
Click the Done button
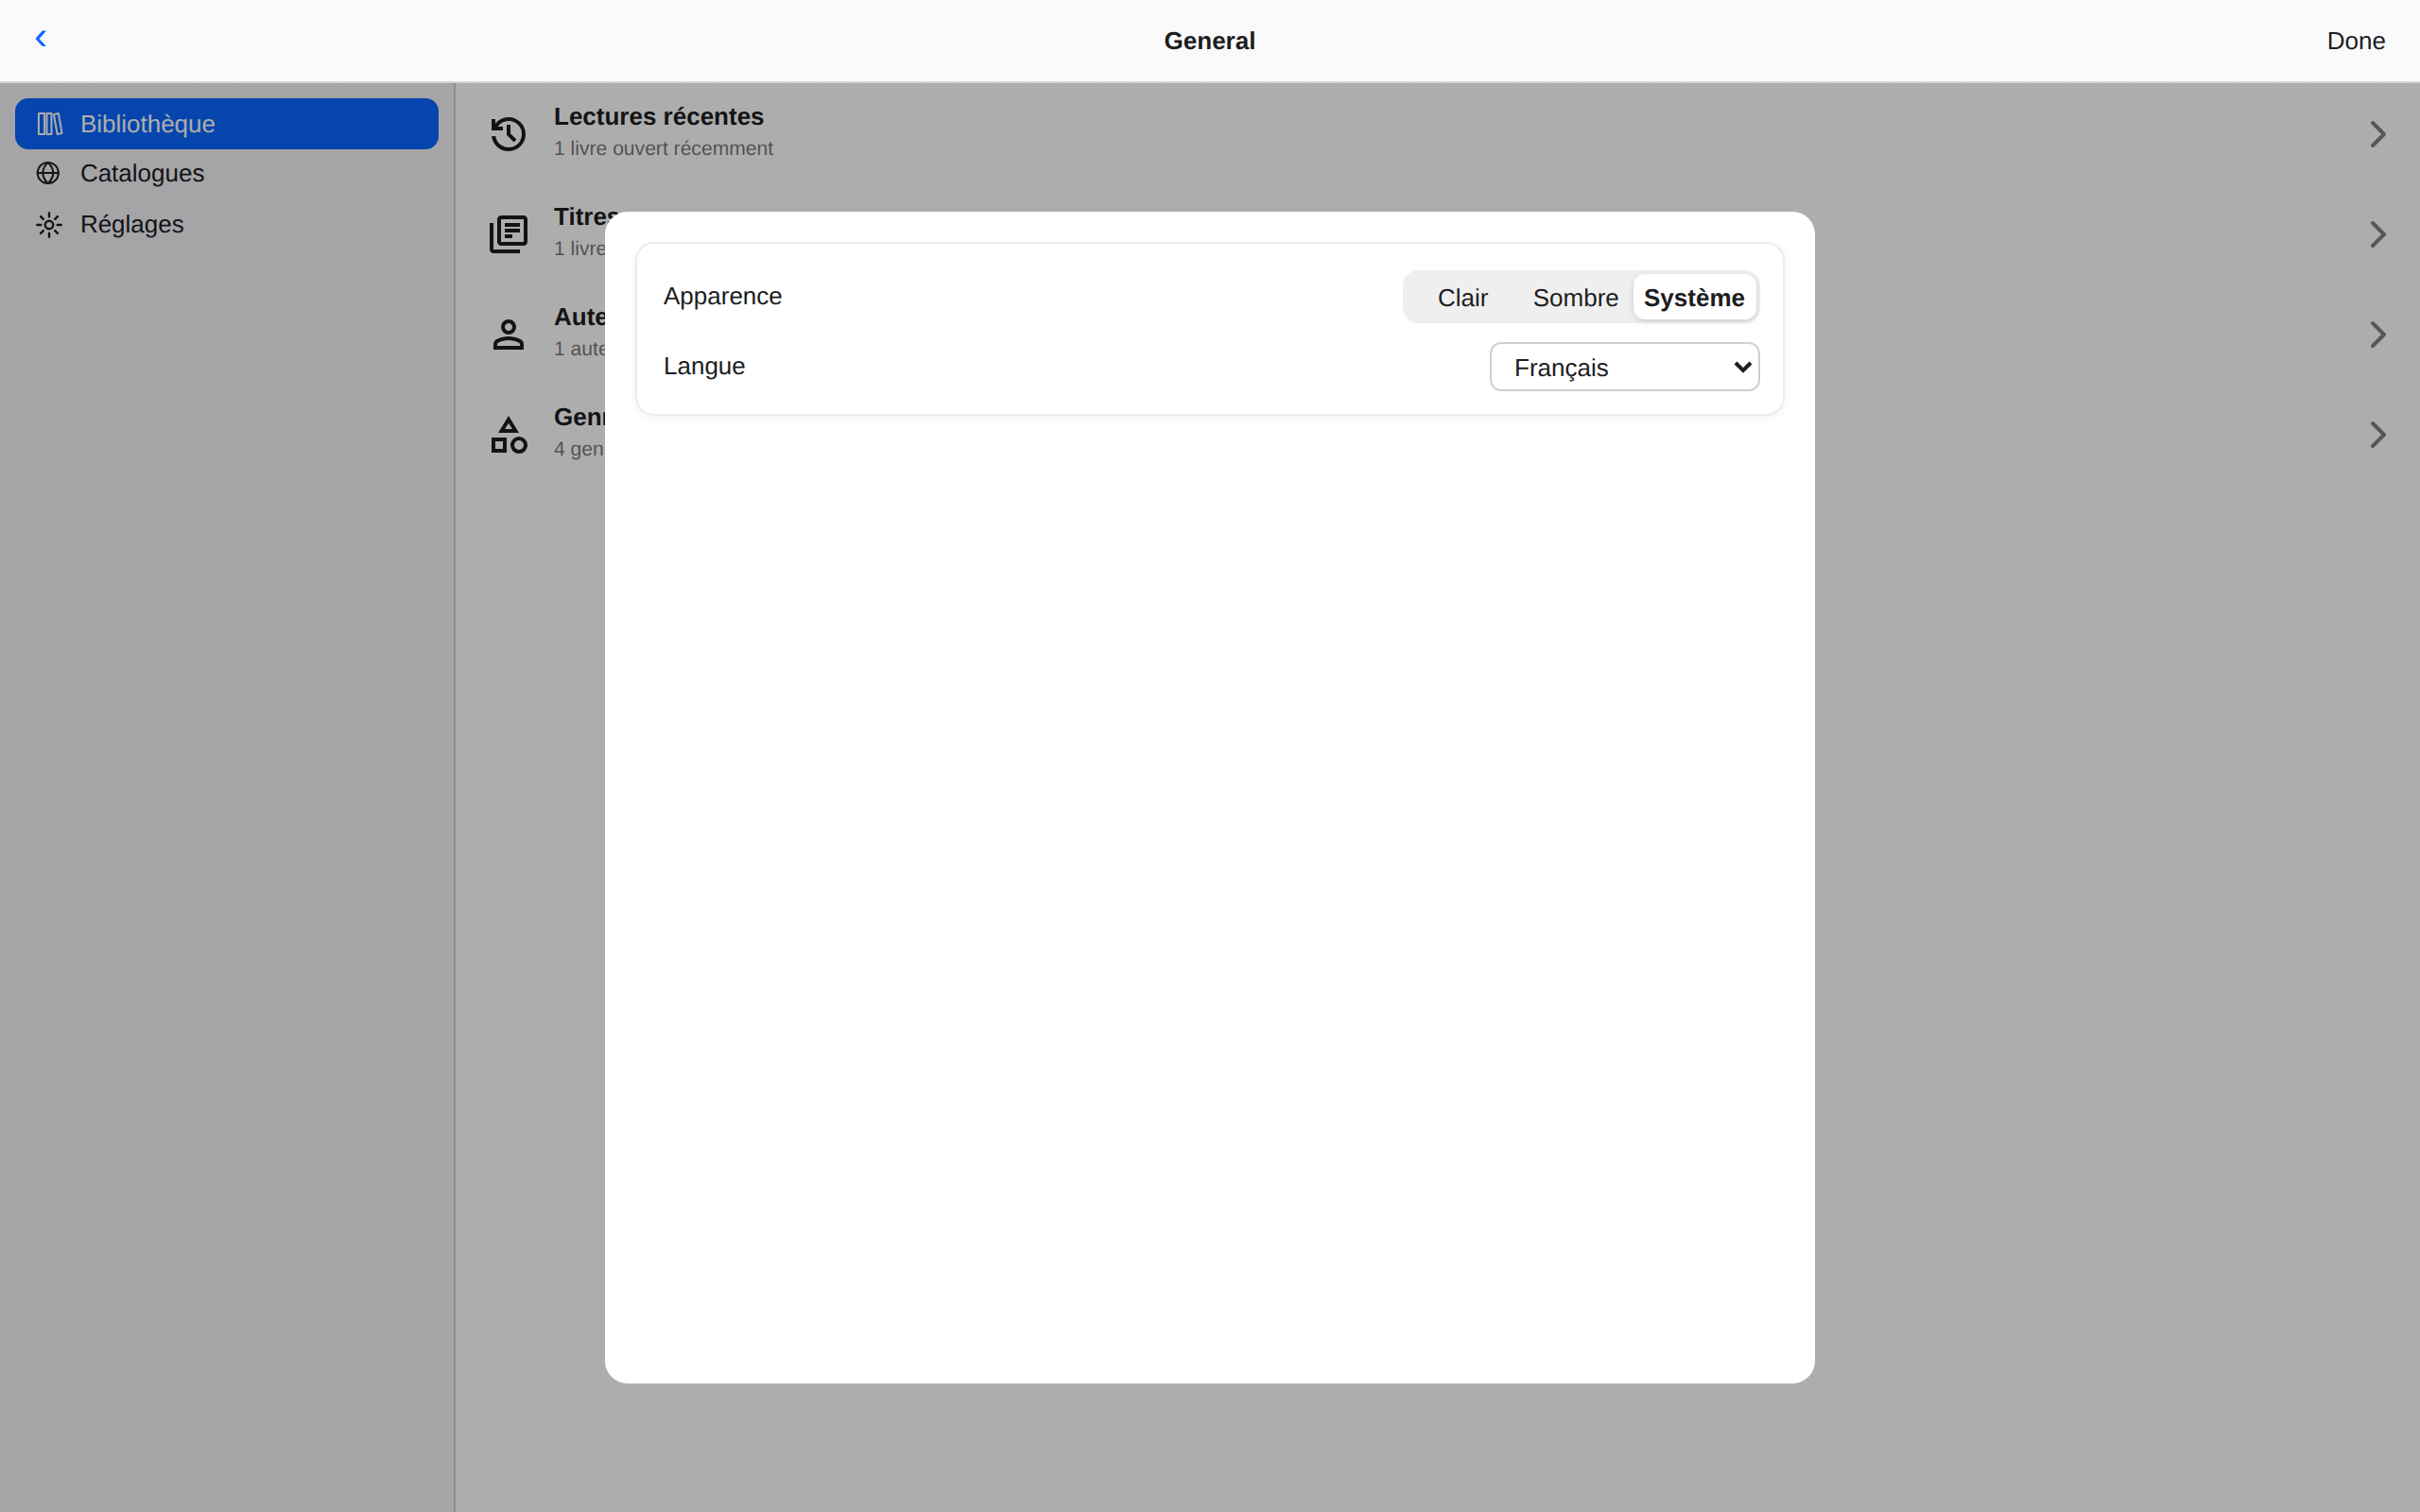[2355, 41]
